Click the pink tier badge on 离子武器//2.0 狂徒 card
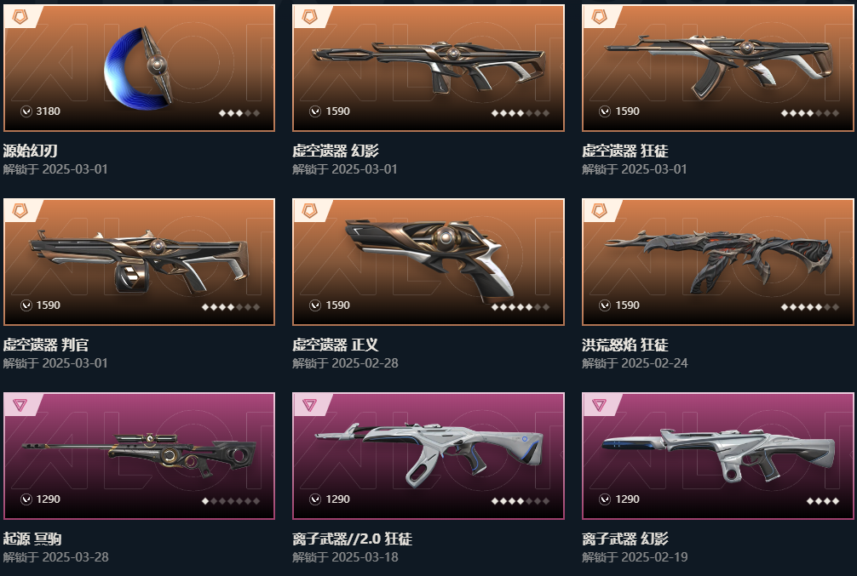 point(310,405)
